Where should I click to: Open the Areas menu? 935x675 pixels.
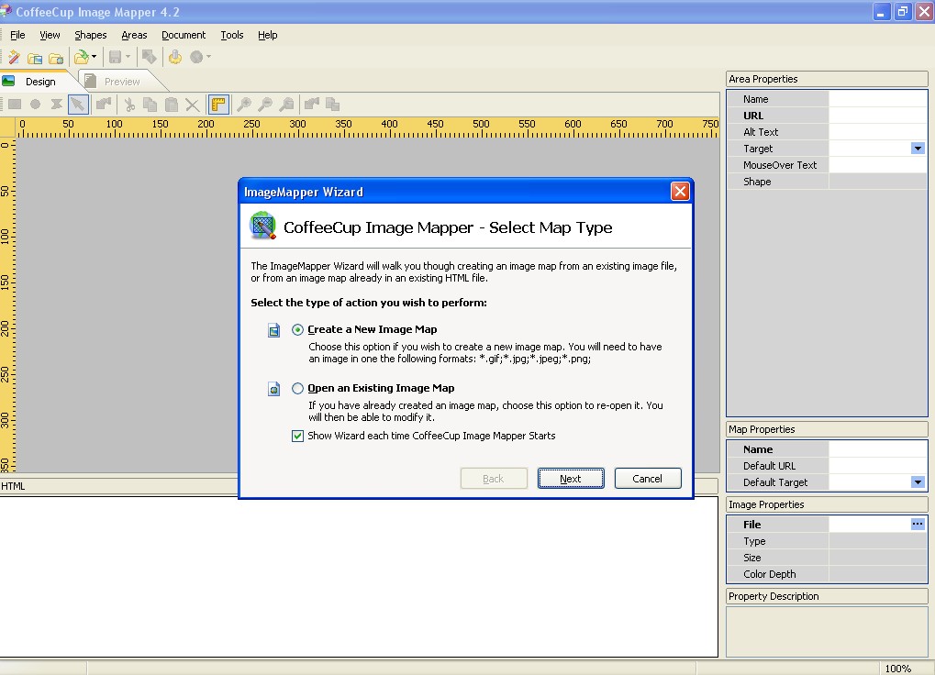pyautogui.click(x=134, y=35)
